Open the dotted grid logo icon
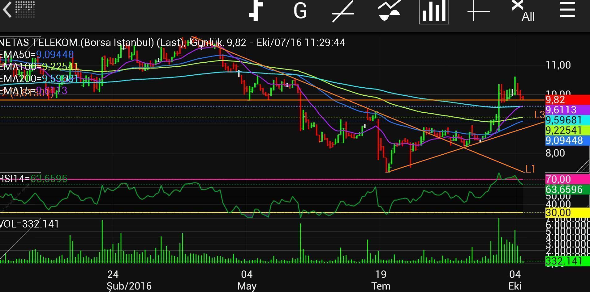Image resolution: width=590 pixels, height=292 pixels. [25, 9]
